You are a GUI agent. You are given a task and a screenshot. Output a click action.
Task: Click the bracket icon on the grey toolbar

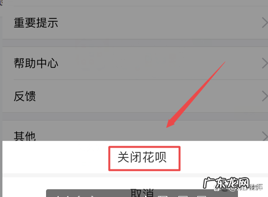(86, 196)
